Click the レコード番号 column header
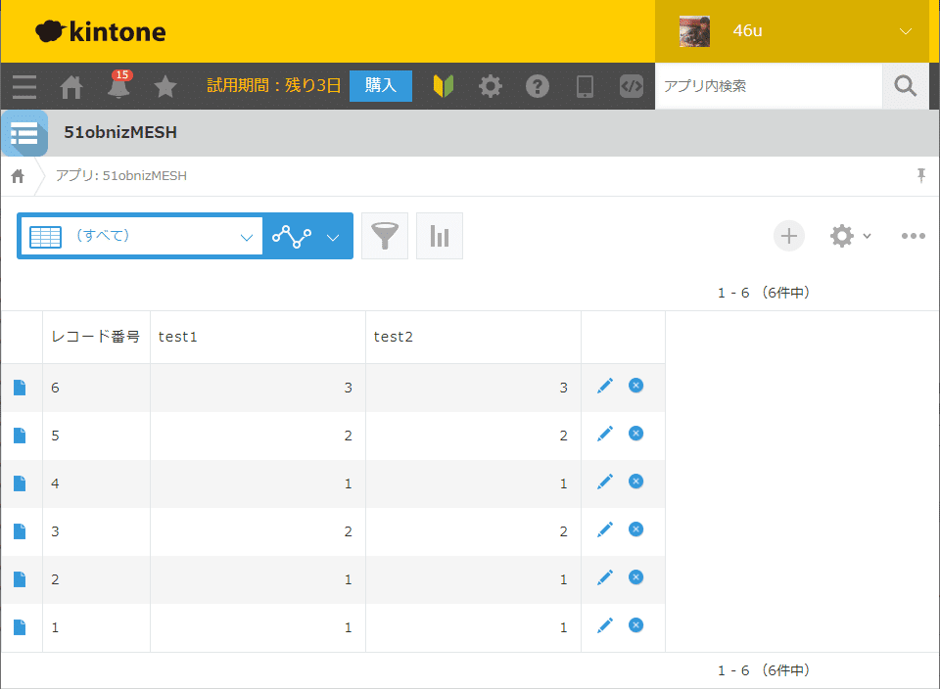 (x=95, y=337)
